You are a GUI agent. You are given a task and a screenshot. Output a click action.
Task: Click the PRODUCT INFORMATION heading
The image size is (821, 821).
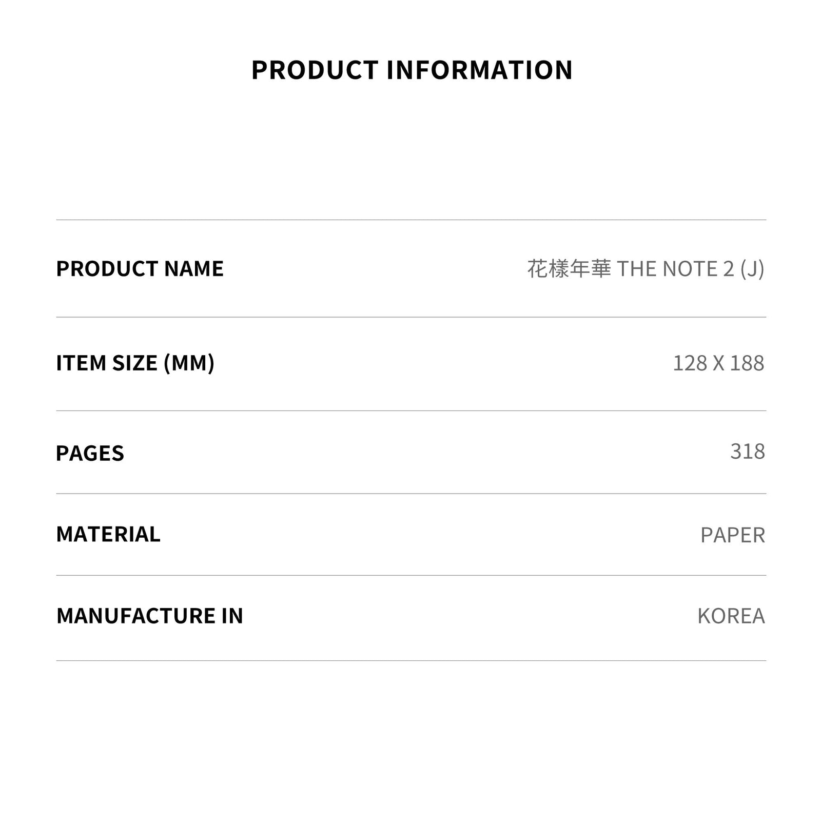(x=412, y=70)
